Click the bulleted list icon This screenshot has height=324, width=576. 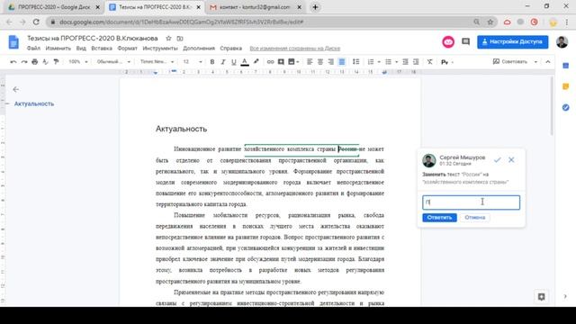coord(388,62)
